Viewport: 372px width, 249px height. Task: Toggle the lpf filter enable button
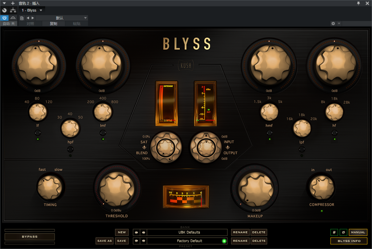tap(302, 150)
